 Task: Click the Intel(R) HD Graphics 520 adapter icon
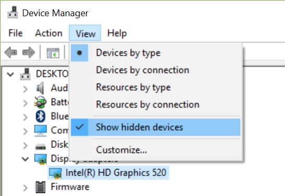click(55, 173)
